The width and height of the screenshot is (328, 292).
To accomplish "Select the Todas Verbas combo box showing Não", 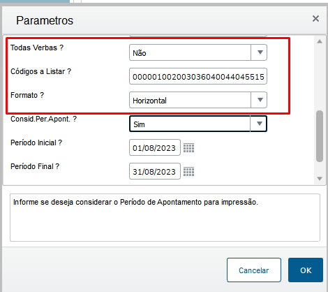I will (198, 52).
